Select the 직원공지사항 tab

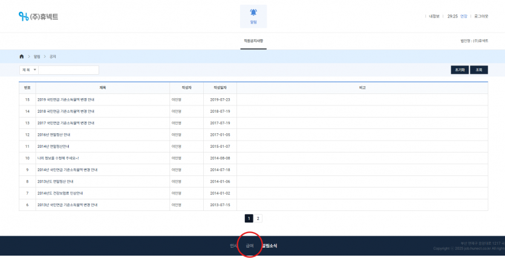(253, 40)
